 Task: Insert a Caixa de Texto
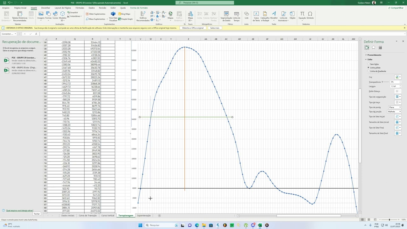256,17
